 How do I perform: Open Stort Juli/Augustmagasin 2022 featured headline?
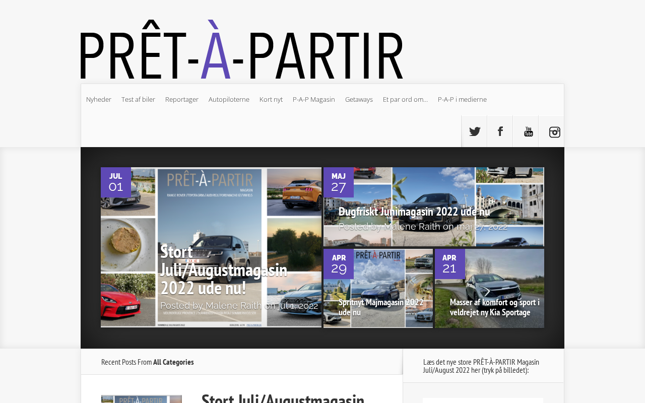pos(223,270)
